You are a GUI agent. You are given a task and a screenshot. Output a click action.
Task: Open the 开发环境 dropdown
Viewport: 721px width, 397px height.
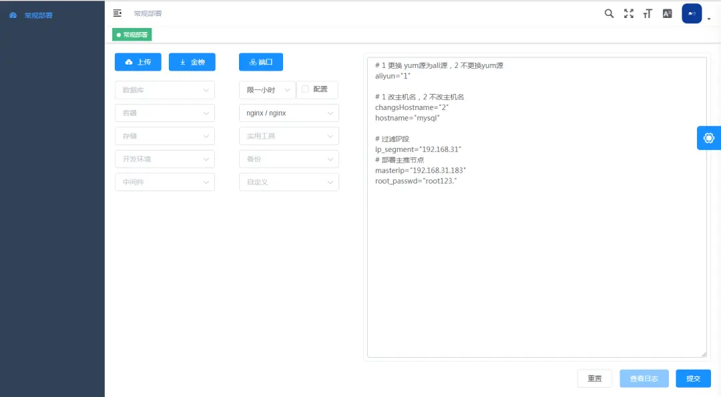click(x=165, y=159)
